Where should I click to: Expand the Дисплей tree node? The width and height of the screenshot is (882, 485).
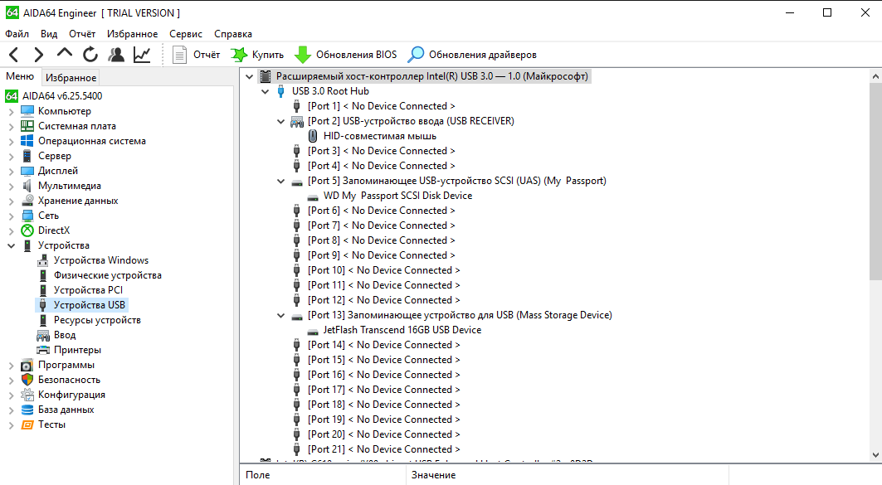[11, 171]
